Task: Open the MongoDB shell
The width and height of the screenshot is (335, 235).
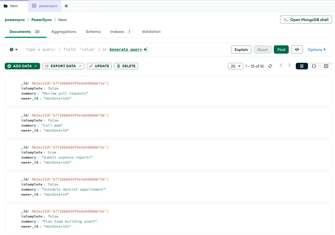Action: click(x=306, y=20)
